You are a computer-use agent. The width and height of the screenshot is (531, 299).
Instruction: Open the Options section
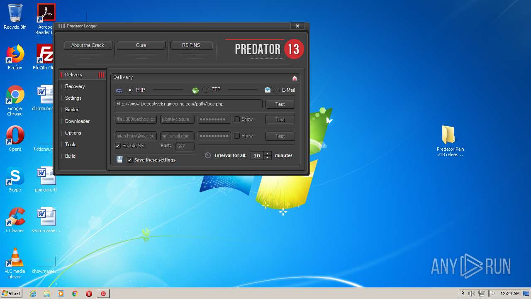[x=83, y=133]
